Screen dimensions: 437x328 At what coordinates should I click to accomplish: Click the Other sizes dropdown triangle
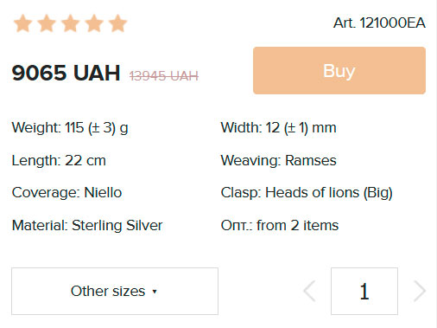155,292
